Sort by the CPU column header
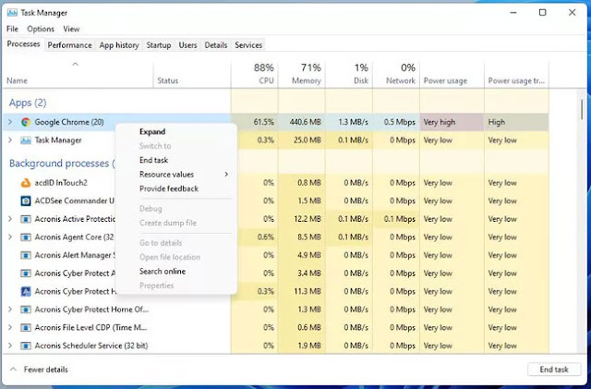This screenshot has height=389, width=591. click(255, 74)
